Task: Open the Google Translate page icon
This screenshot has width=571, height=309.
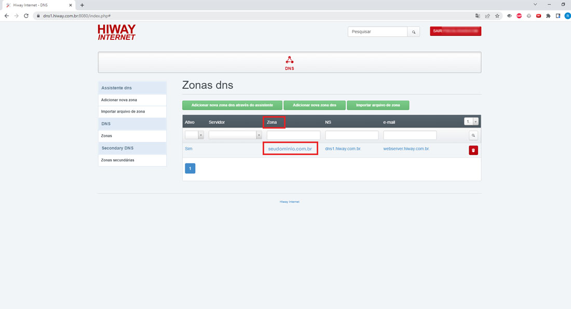Action: 478,16
